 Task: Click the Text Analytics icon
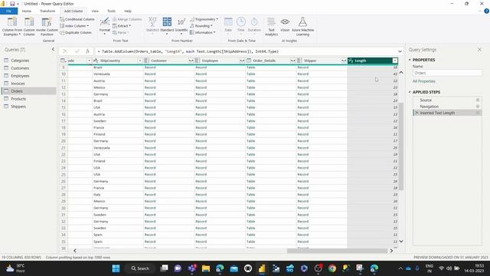271,26
